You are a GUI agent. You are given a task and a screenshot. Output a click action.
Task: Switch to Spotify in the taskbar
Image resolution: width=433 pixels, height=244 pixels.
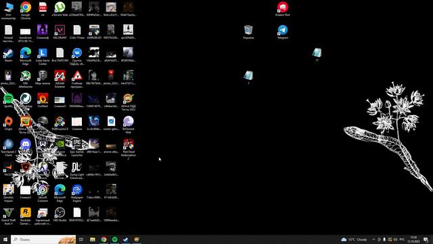[114, 239]
